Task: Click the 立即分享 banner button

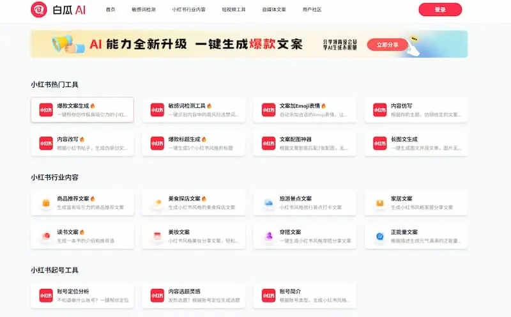Action: pyautogui.click(x=387, y=45)
